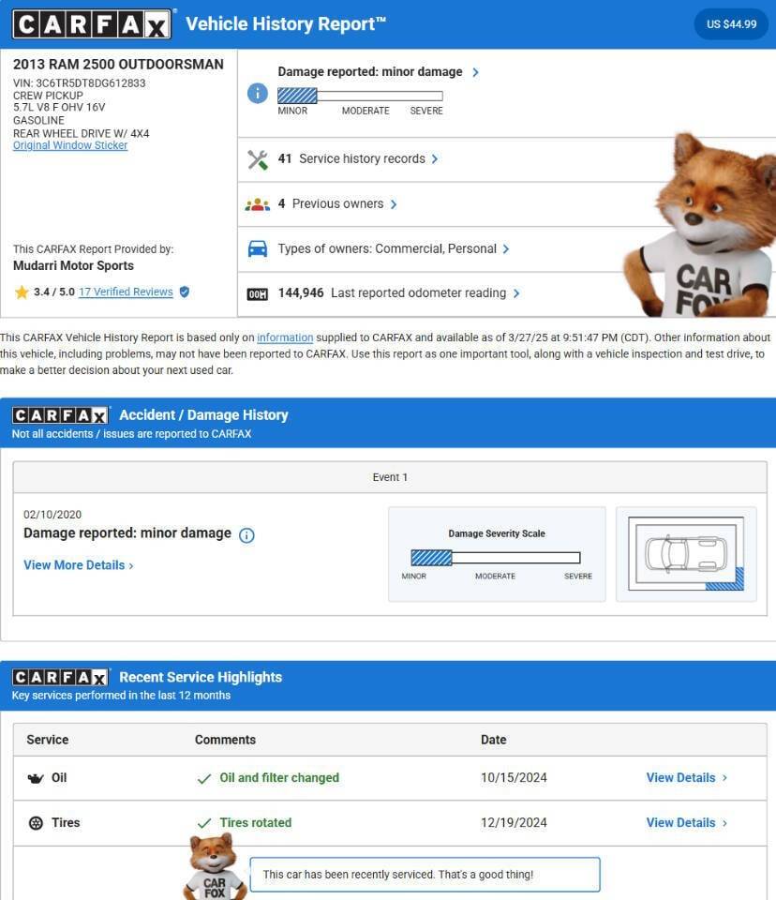
Task: Click the US $44.99 price button
Action: tap(731, 24)
